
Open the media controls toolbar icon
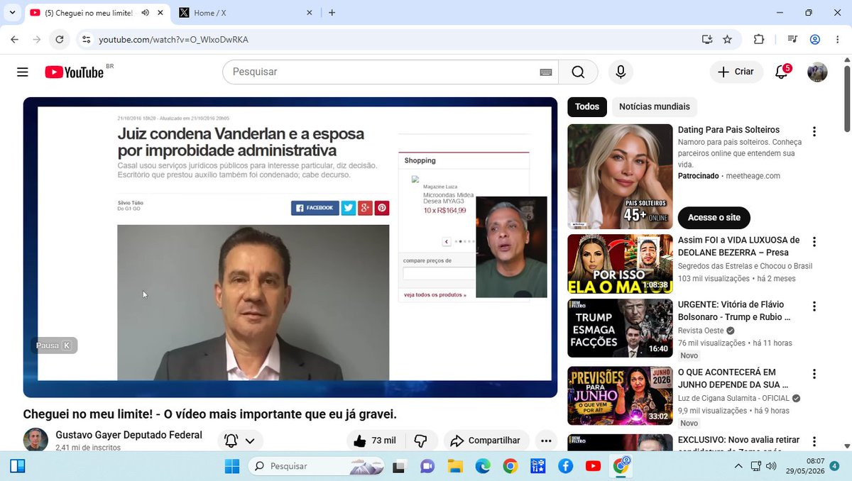793,40
